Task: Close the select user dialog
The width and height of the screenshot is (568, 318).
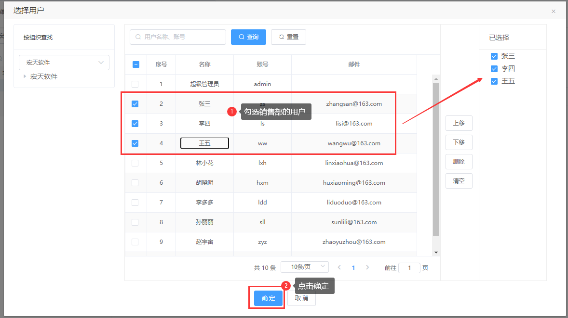Action: 554,11
